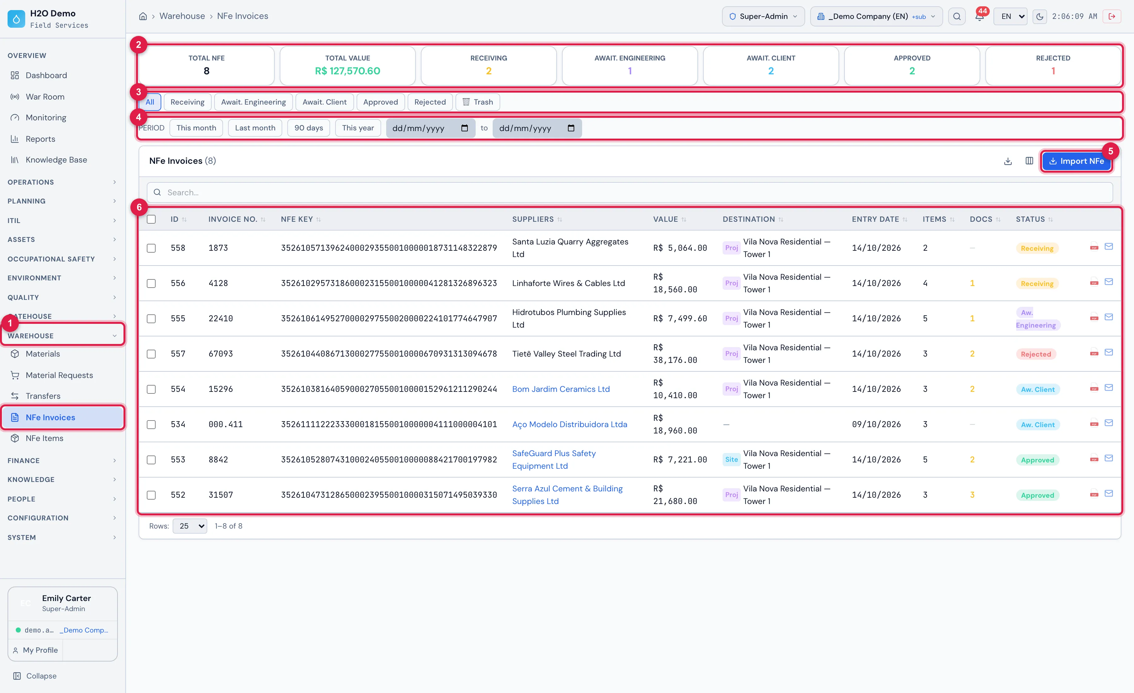Open Bom Jardim Ceramics Ltd supplier link

(x=561, y=389)
